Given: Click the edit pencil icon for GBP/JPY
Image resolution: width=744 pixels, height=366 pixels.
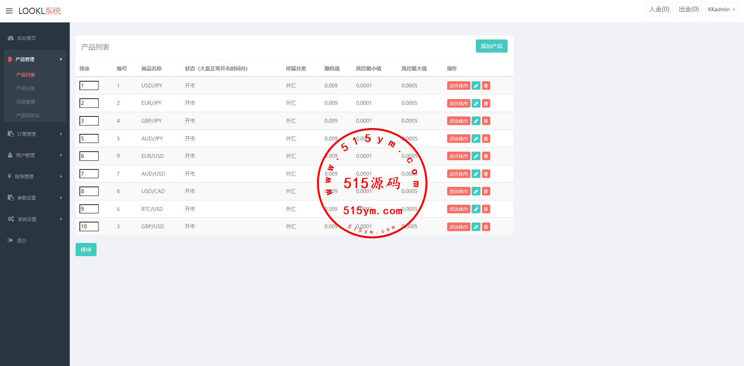Looking at the screenshot, I should tap(476, 121).
